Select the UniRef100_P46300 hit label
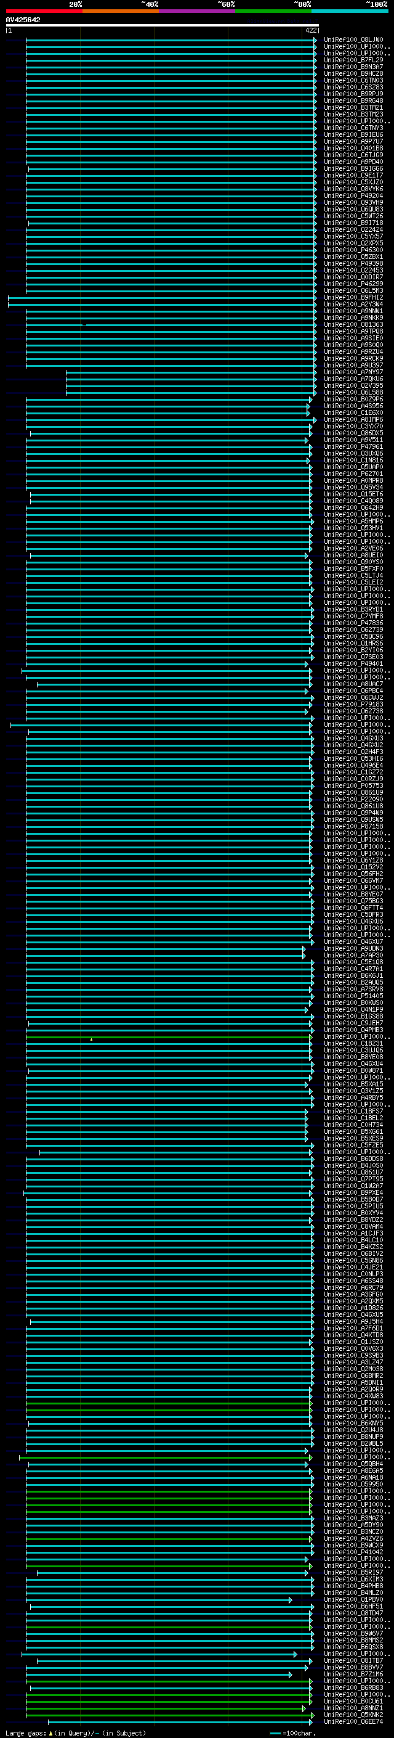This screenshot has width=394, height=1738. tap(353, 250)
